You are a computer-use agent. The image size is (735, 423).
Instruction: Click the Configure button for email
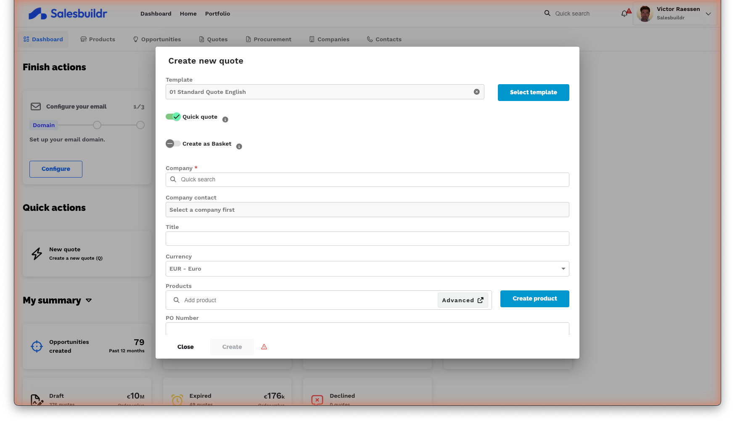point(56,169)
